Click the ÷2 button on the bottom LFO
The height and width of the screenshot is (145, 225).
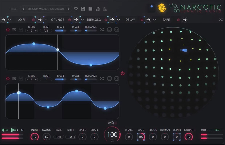click(109, 79)
